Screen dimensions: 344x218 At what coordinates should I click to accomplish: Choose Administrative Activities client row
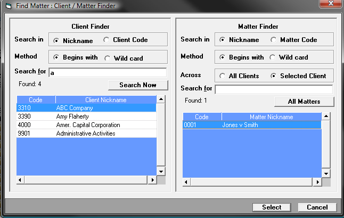pyautogui.click(x=86, y=133)
